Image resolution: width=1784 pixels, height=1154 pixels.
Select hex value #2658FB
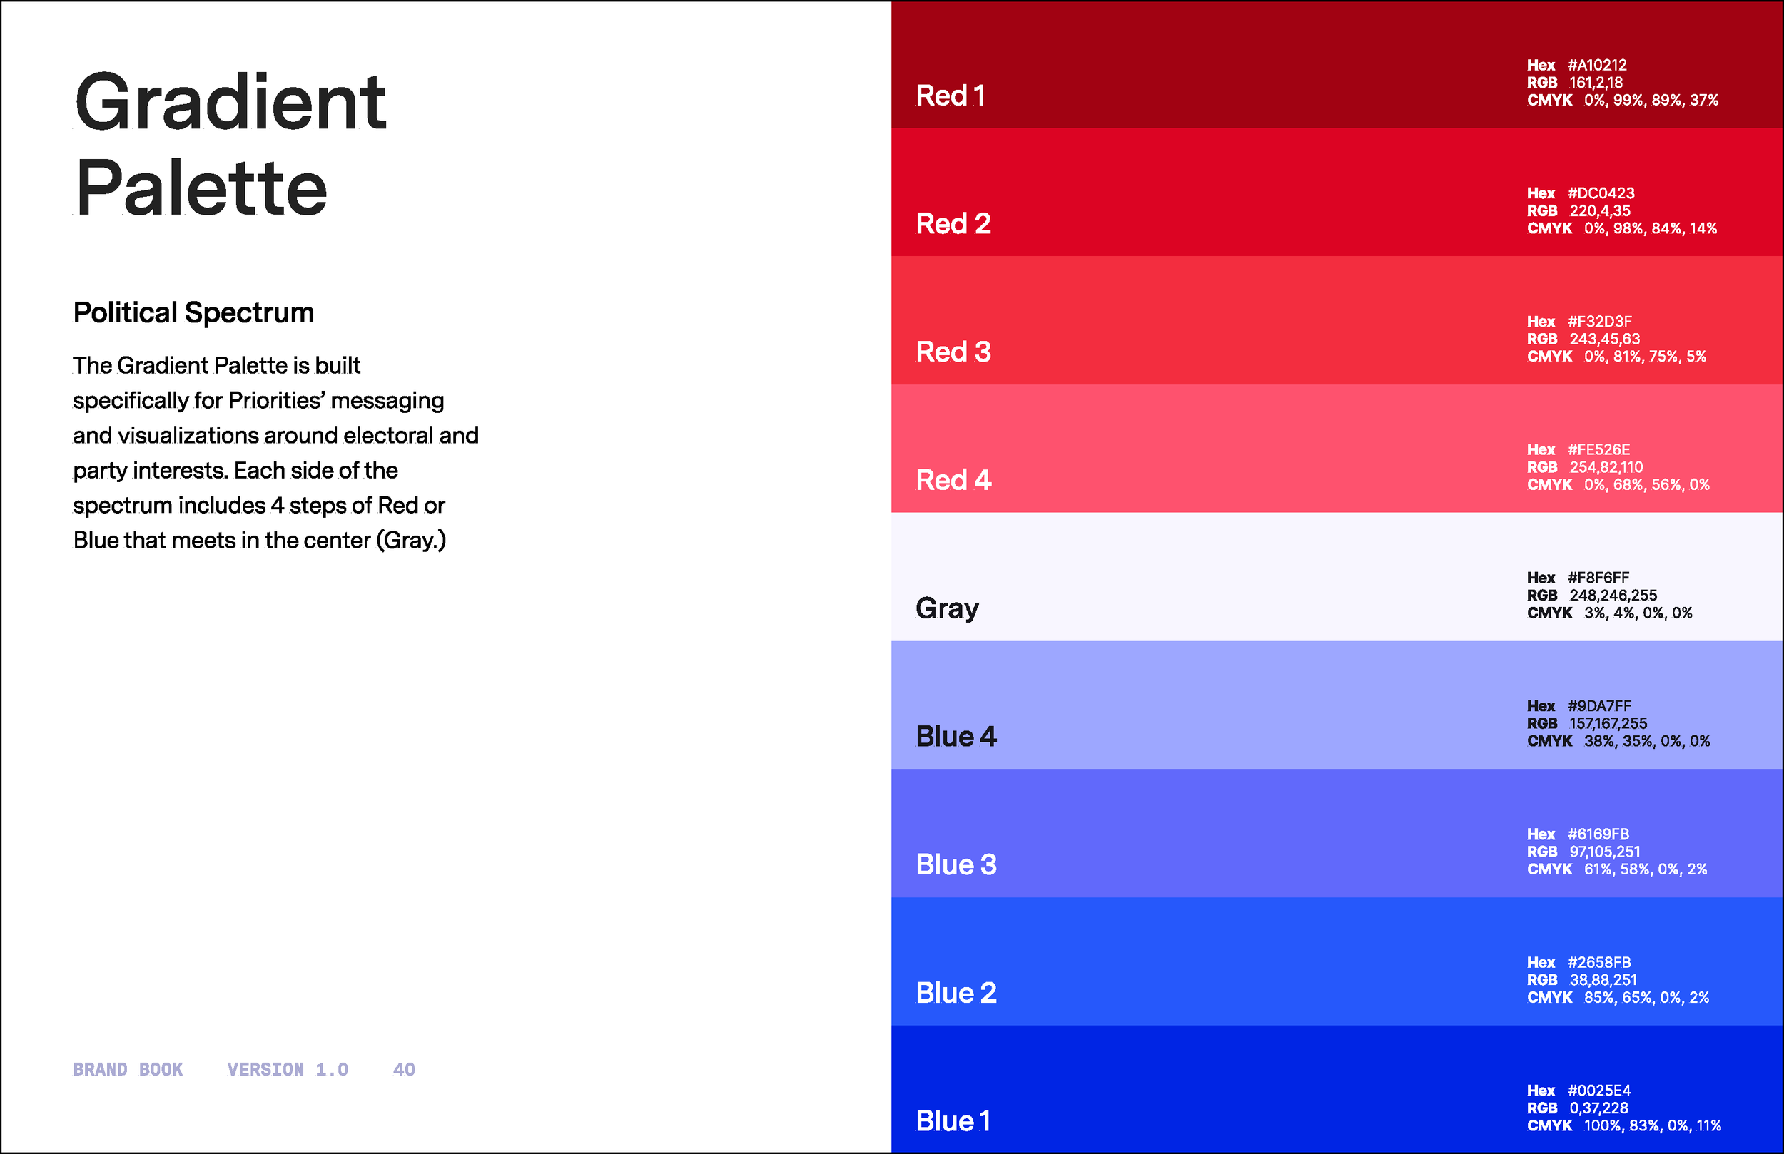(x=1600, y=962)
